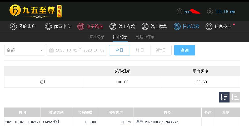Click the 100.69 value in summary row
249x126 pixels.
click(x=200, y=82)
